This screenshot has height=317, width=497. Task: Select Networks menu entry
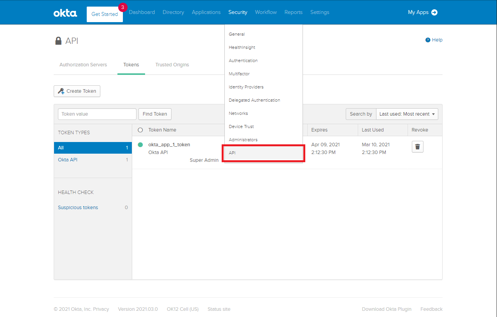[264, 113]
